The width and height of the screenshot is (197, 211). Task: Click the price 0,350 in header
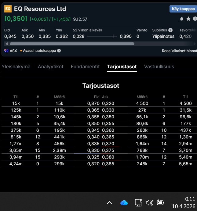coord(16,19)
